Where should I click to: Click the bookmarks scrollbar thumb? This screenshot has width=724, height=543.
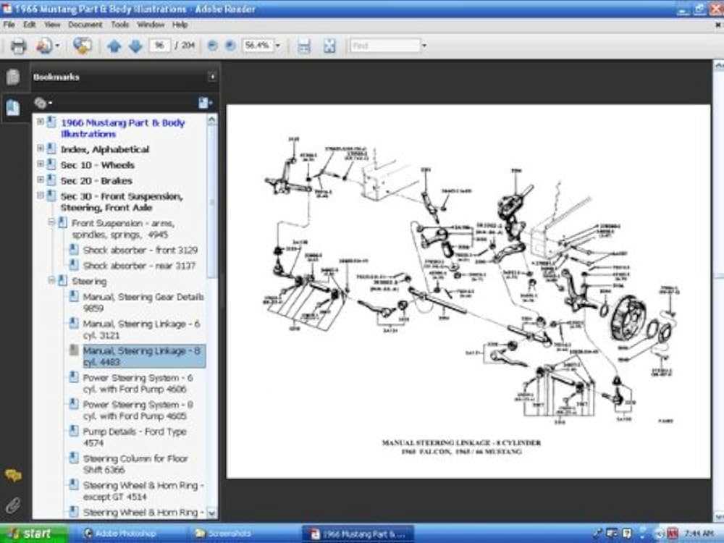click(212, 201)
